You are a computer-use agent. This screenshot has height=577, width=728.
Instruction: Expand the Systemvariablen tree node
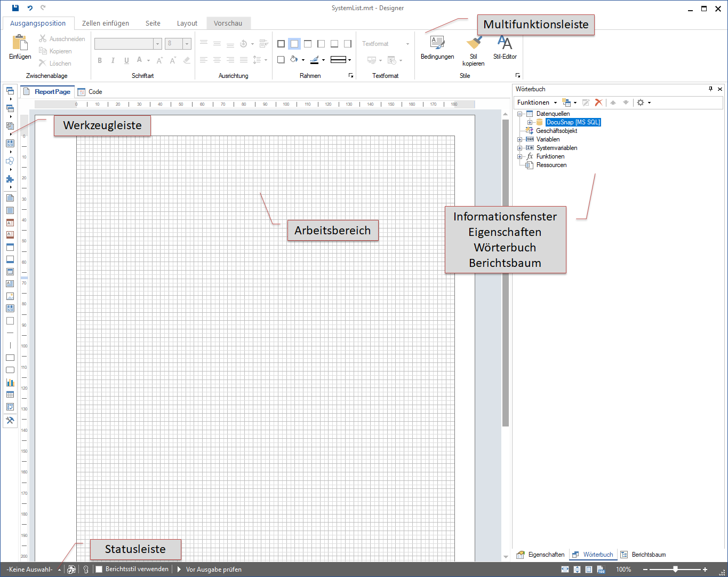pos(519,148)
